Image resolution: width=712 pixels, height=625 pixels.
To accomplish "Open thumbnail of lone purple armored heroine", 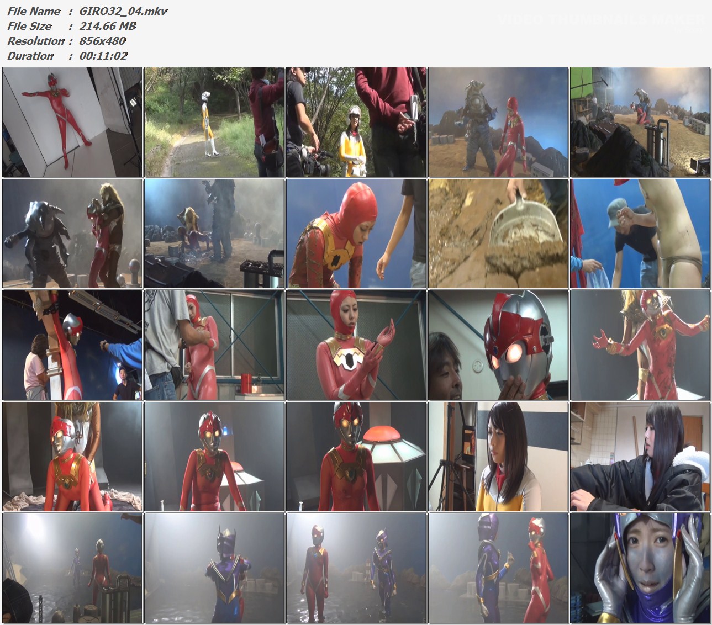I will pos(214,568).
